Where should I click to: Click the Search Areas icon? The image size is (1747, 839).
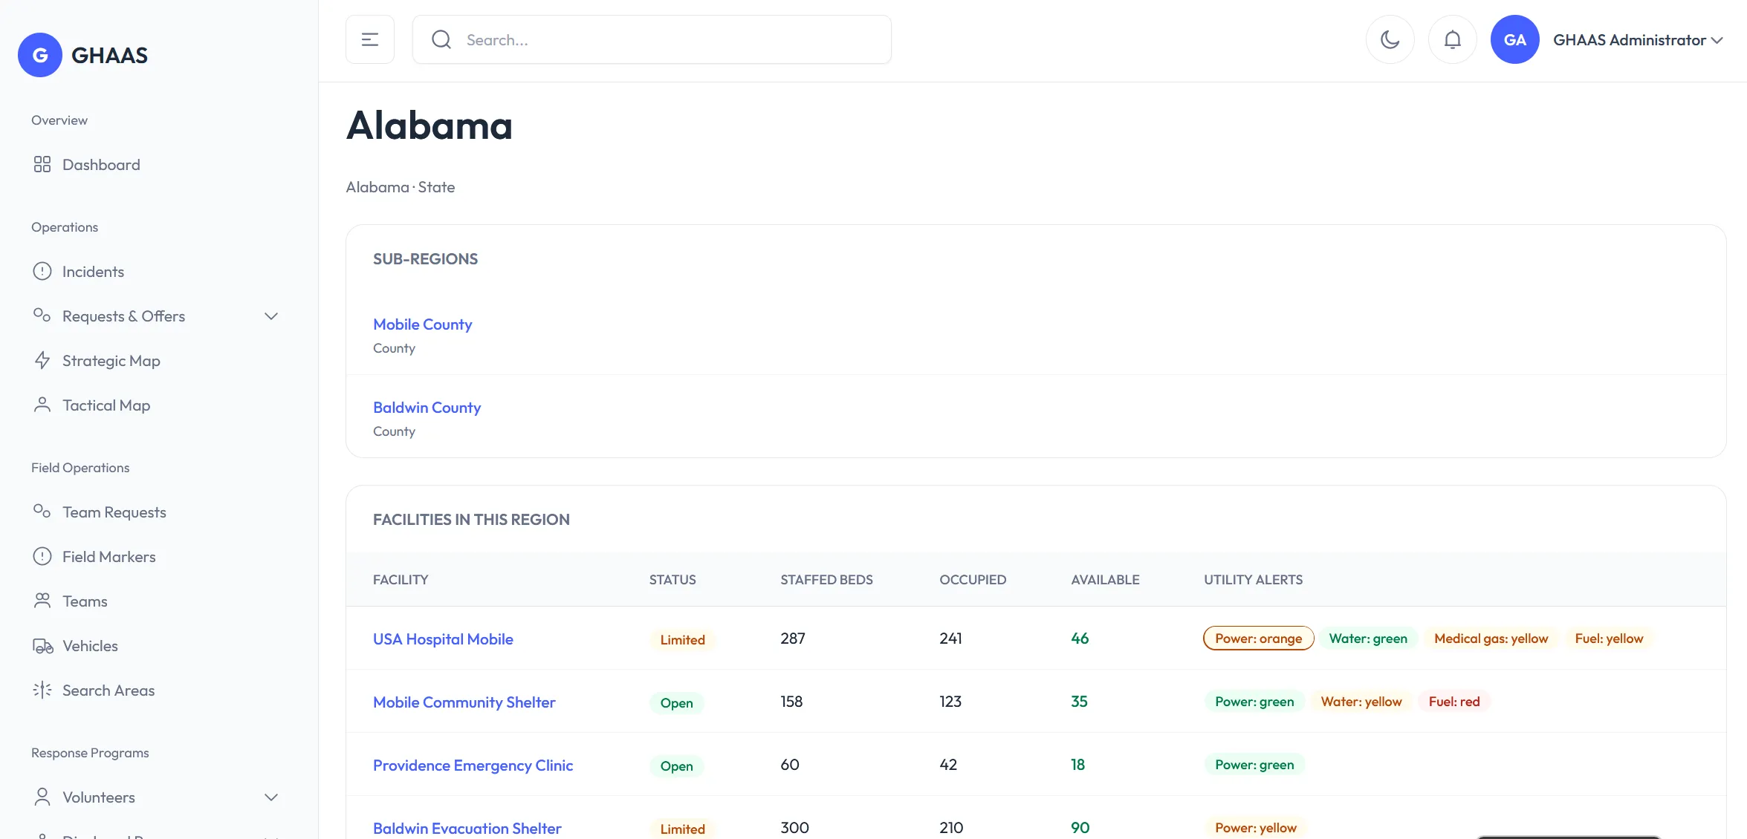42,691
